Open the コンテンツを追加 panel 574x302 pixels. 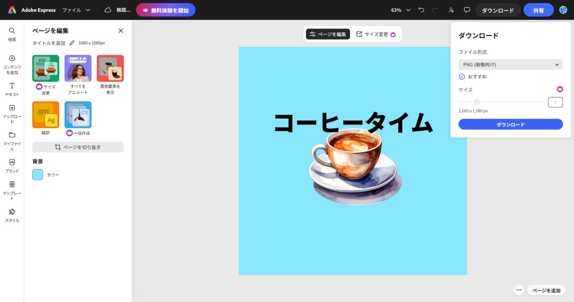[12, 65]
